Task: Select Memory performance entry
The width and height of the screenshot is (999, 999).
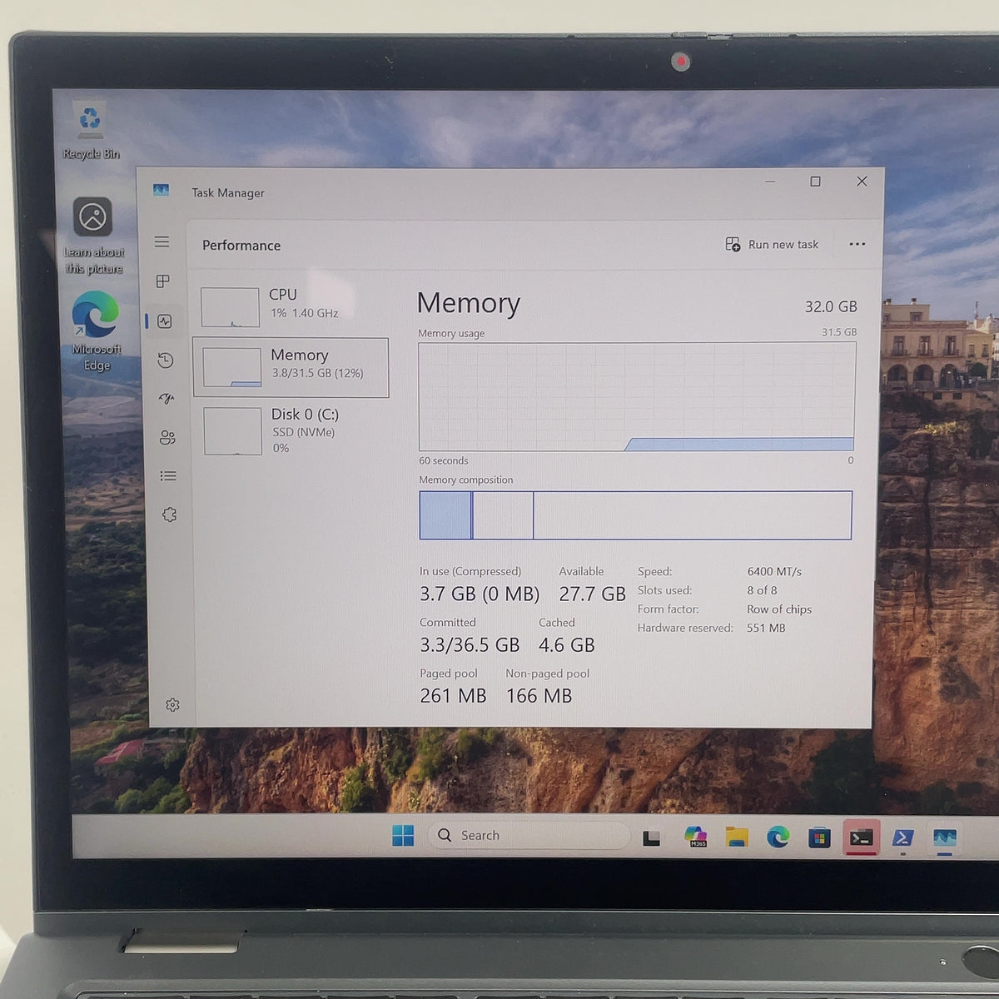Action: (x=291, y=367)
